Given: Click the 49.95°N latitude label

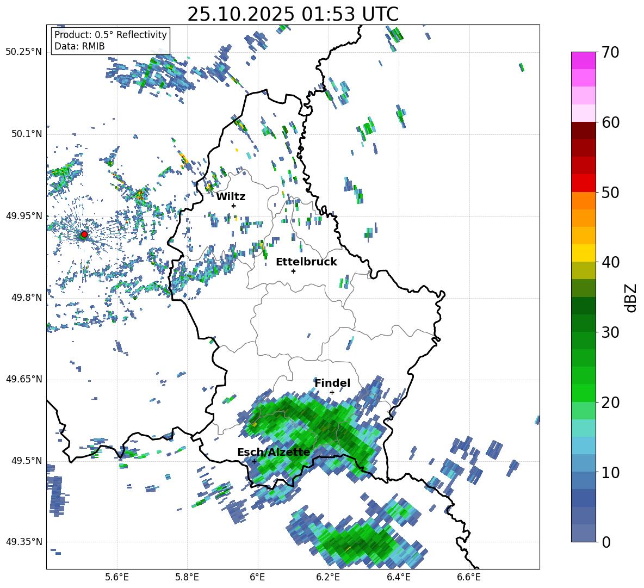Looking at the screenshot, I should pos(24,215).
